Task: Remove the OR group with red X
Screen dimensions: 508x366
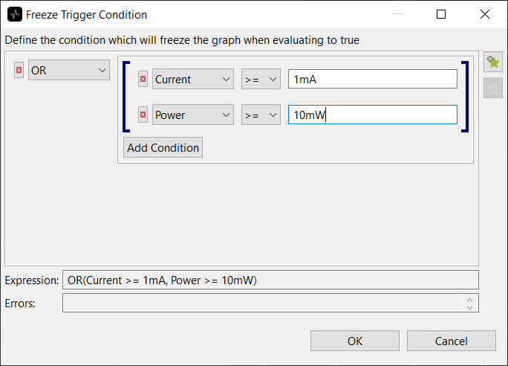Action: pyautogui.click(x=19, y=71)
